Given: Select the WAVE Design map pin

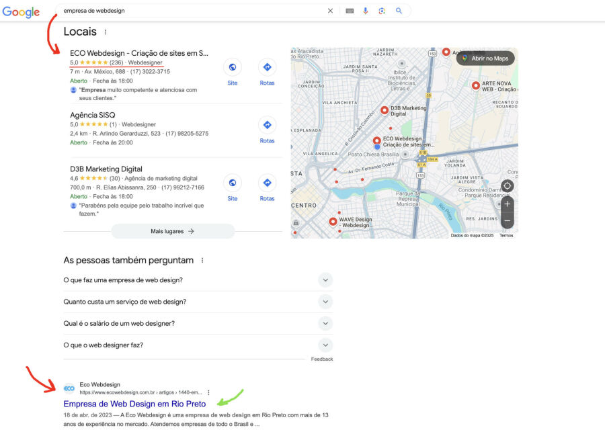Looking at the screenshot, I should click(x=333, y=222).
